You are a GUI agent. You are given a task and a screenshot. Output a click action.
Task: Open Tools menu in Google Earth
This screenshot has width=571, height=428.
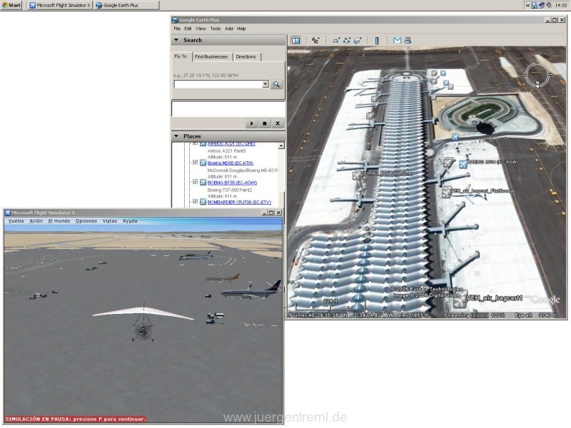click(x=216, y=29)
